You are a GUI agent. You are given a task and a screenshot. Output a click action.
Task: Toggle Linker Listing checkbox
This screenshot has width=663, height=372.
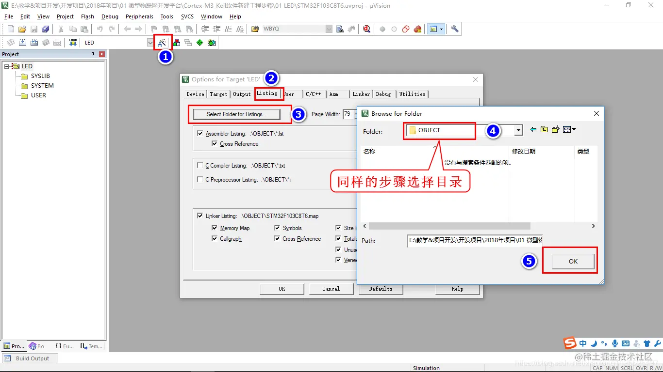tap(200, 216)
